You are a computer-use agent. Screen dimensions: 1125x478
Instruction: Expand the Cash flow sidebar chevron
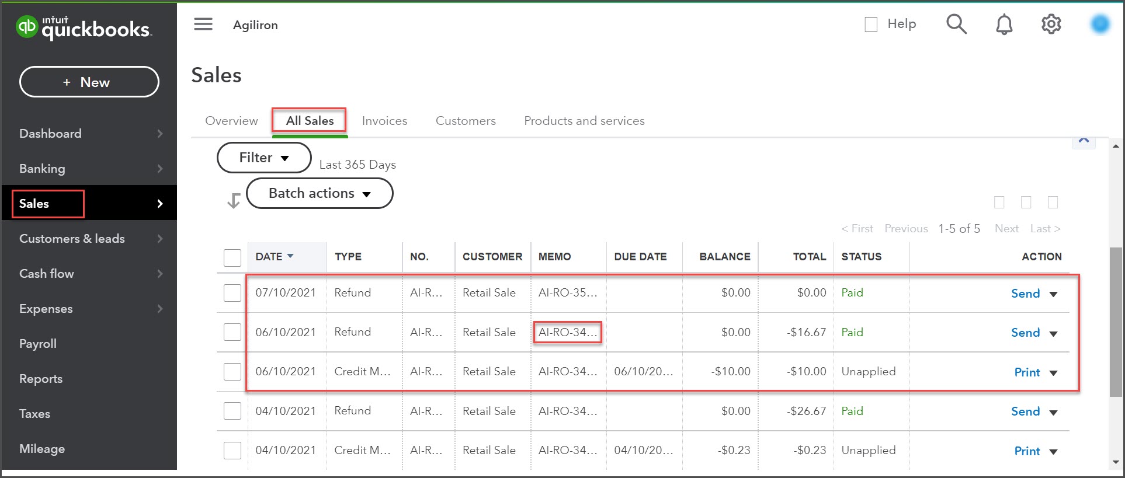tap(160, 274)
